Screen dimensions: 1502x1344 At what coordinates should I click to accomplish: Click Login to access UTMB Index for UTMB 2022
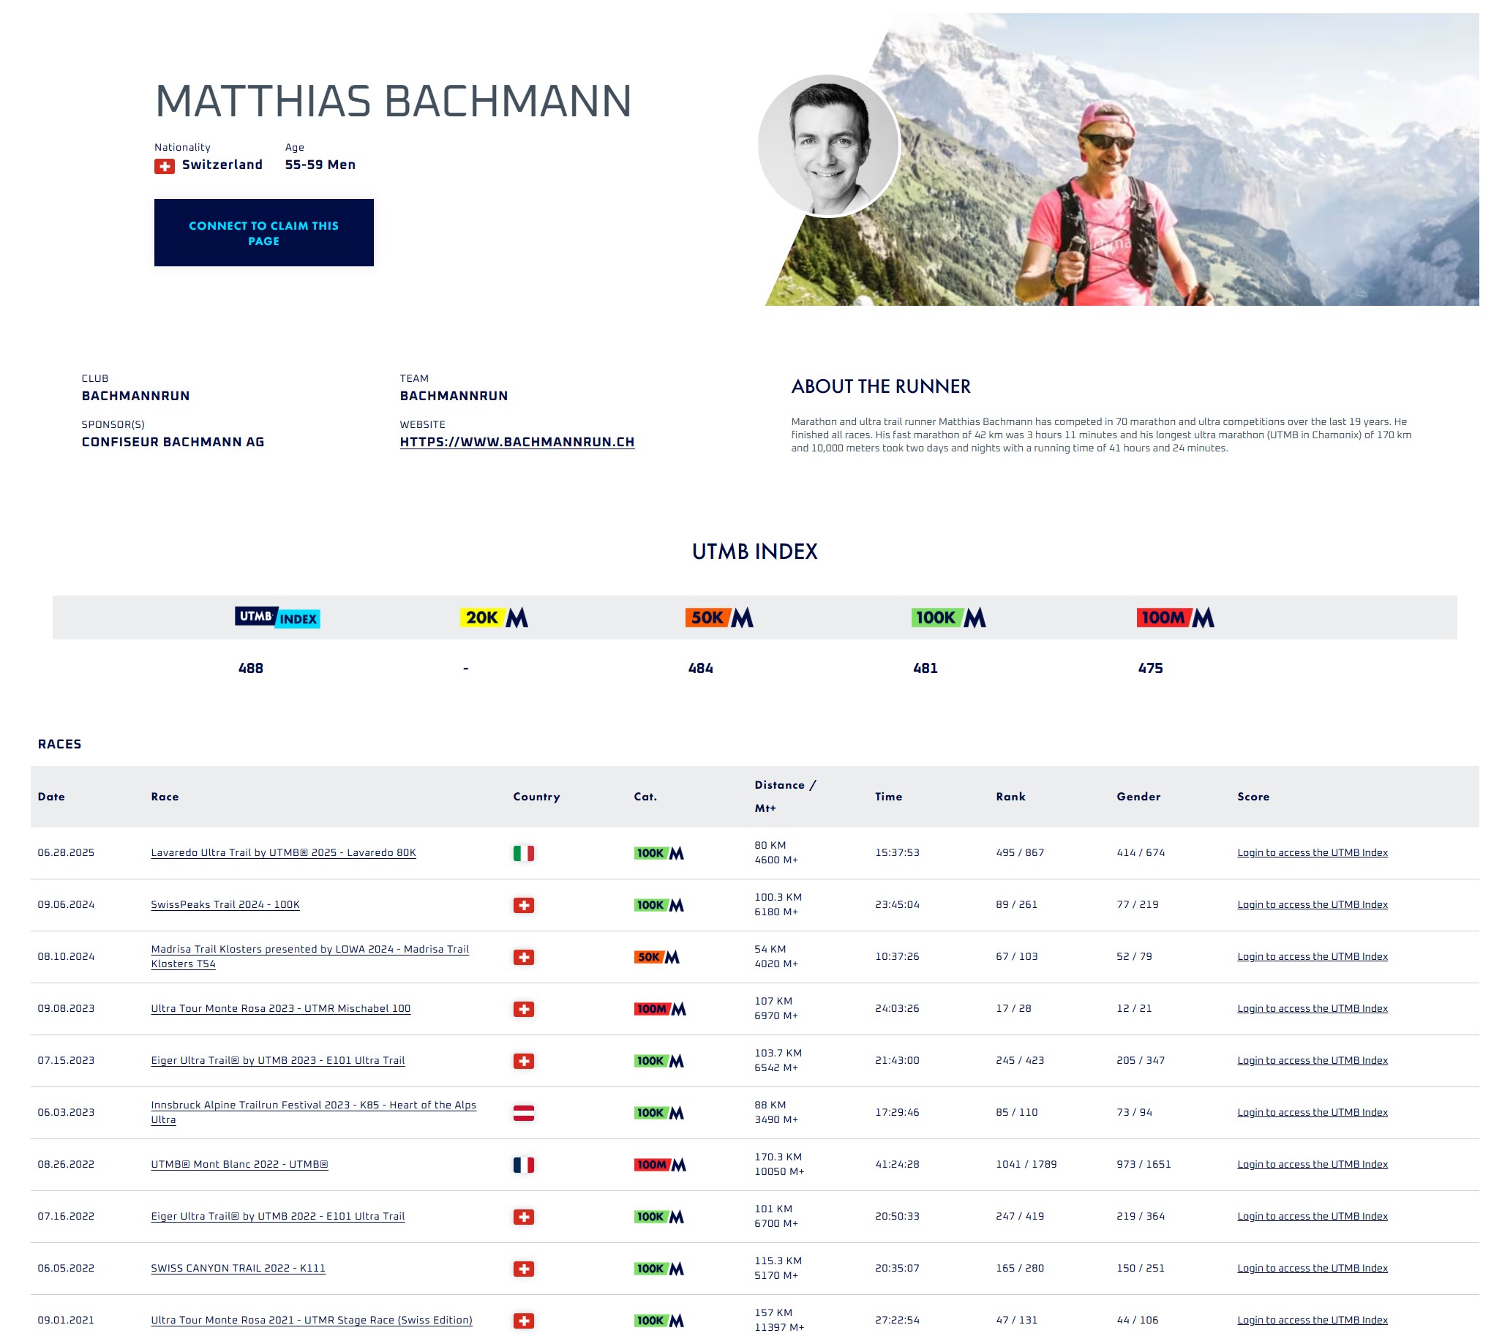[x=1313, y=1165]
